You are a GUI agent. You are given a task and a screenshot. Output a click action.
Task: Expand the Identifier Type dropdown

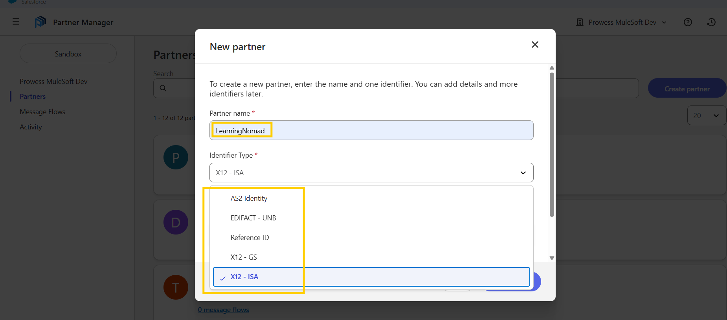click(371, 173)
